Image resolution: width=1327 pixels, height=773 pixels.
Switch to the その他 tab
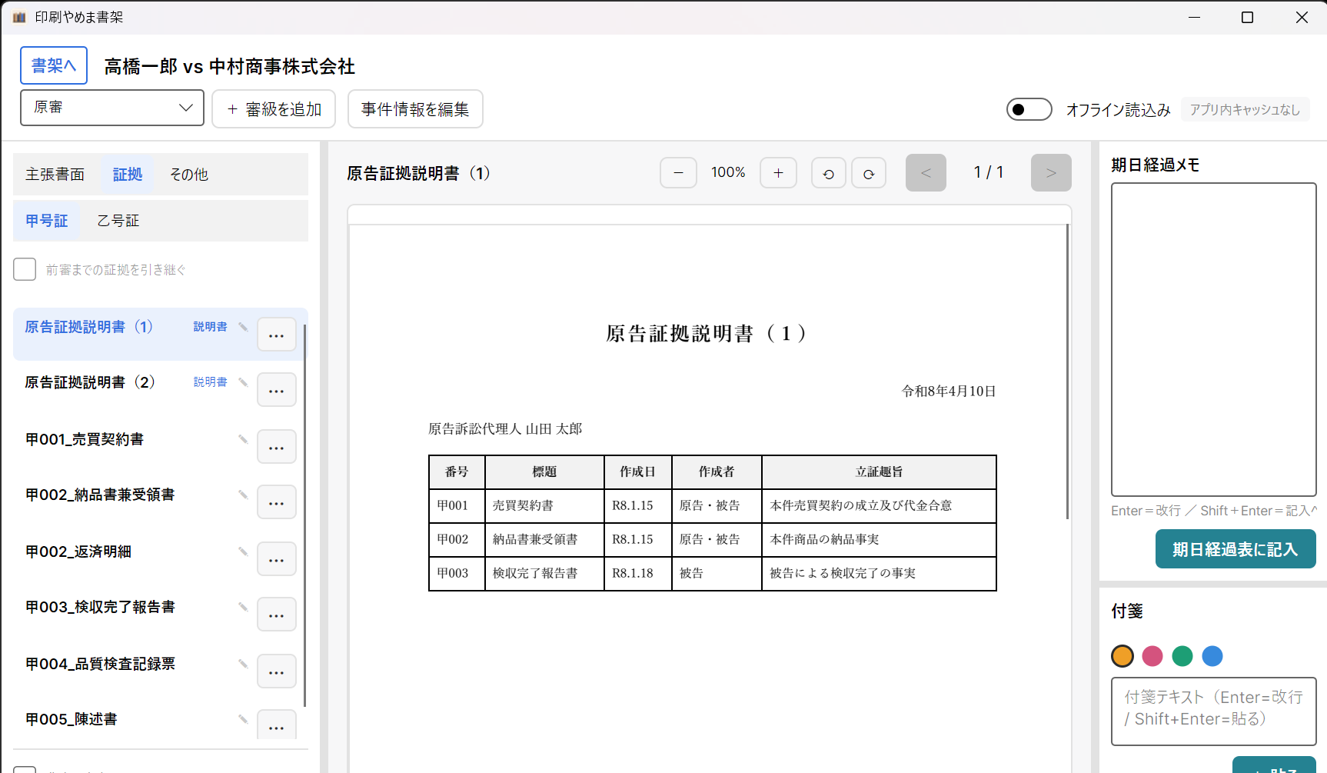[x=189, y=175]
